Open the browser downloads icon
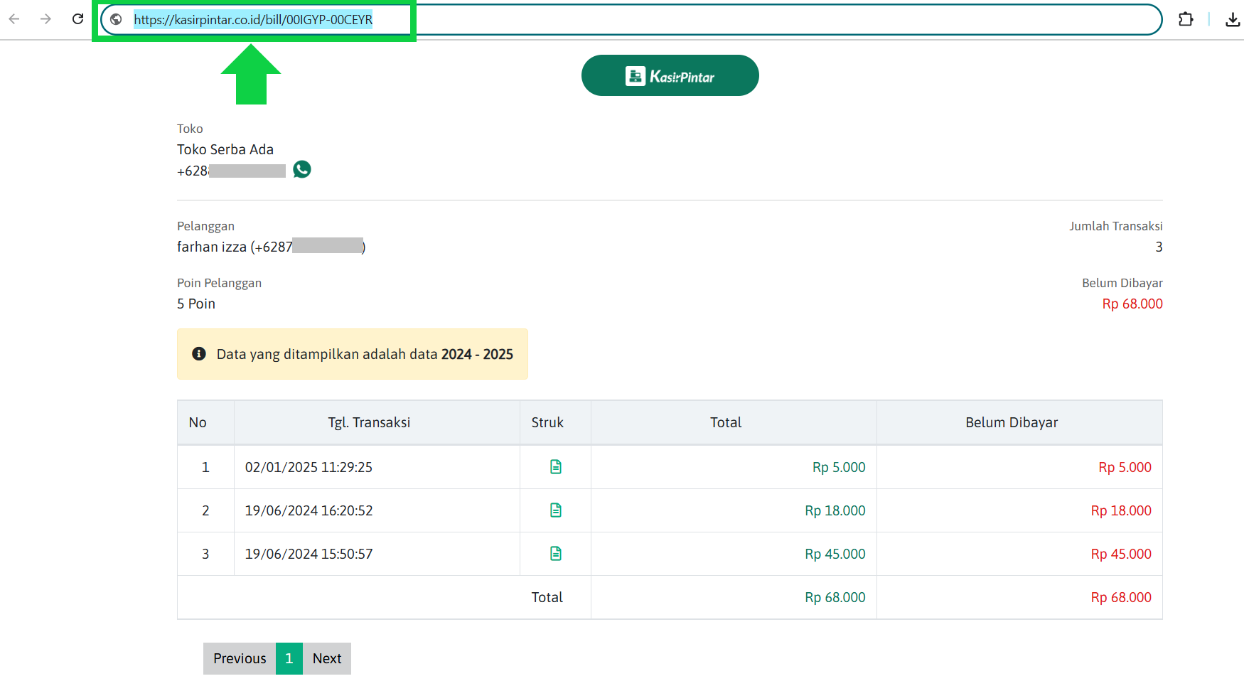1244x686 pixels. 1233,20
